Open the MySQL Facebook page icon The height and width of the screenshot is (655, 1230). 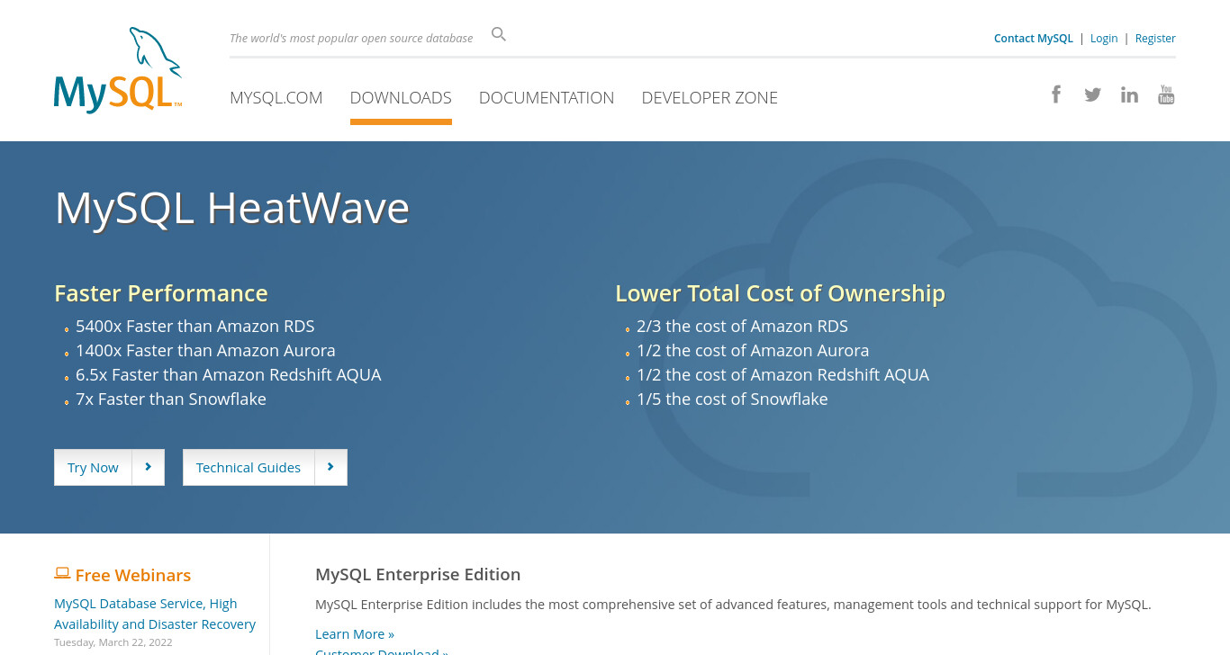(x=1056, y=94)
